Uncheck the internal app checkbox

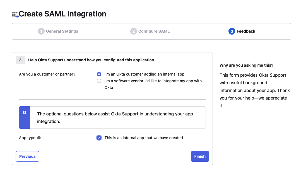[99, 138]
